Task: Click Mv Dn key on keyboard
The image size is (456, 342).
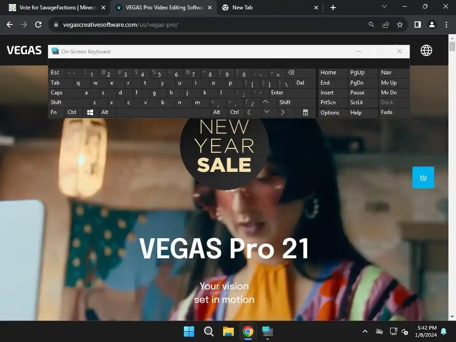Action: [x=394, y=93]
